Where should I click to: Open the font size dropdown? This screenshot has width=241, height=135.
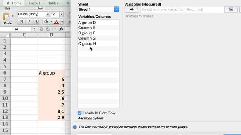pos(61,14)
